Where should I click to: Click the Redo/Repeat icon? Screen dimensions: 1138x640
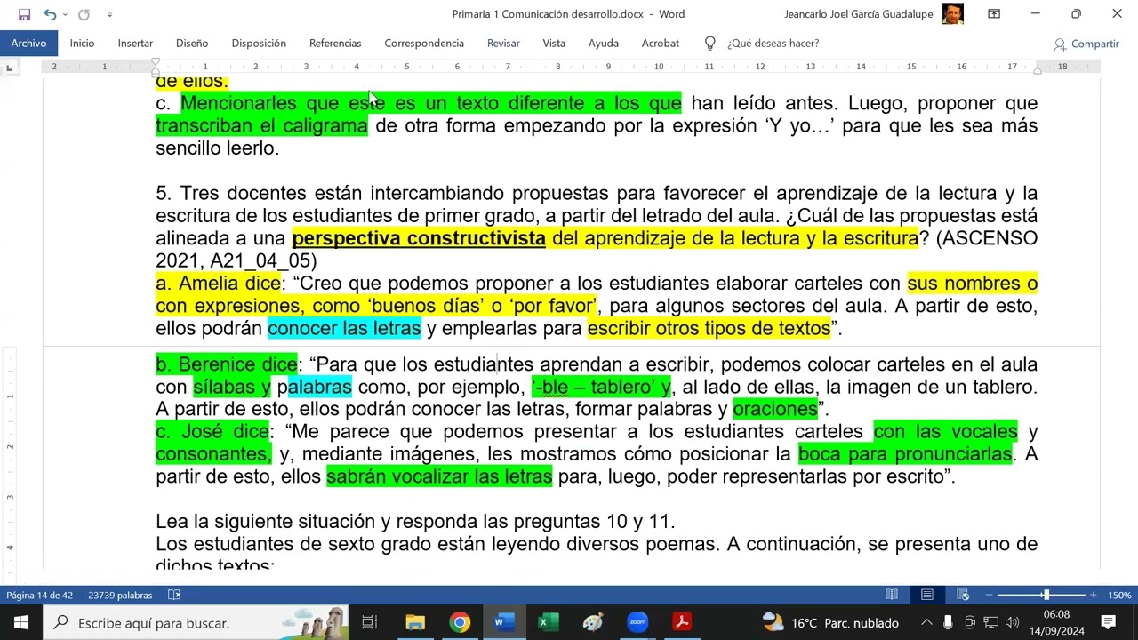point(84,14)
